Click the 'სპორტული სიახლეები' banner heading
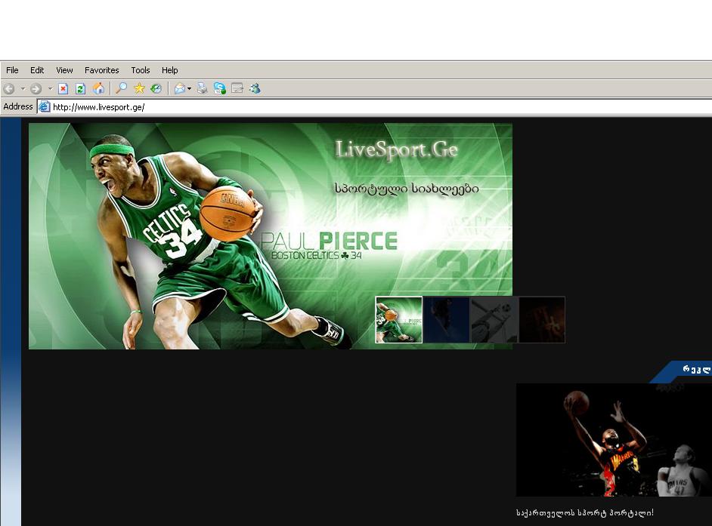712x526 pixels. click(x=407, y=188)
